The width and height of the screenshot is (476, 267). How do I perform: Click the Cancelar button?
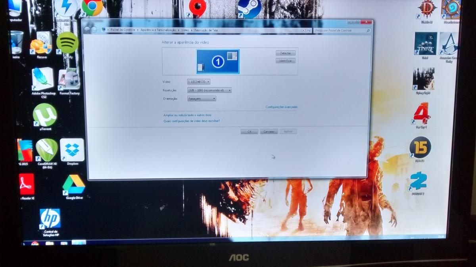click(x=269, y=131)
